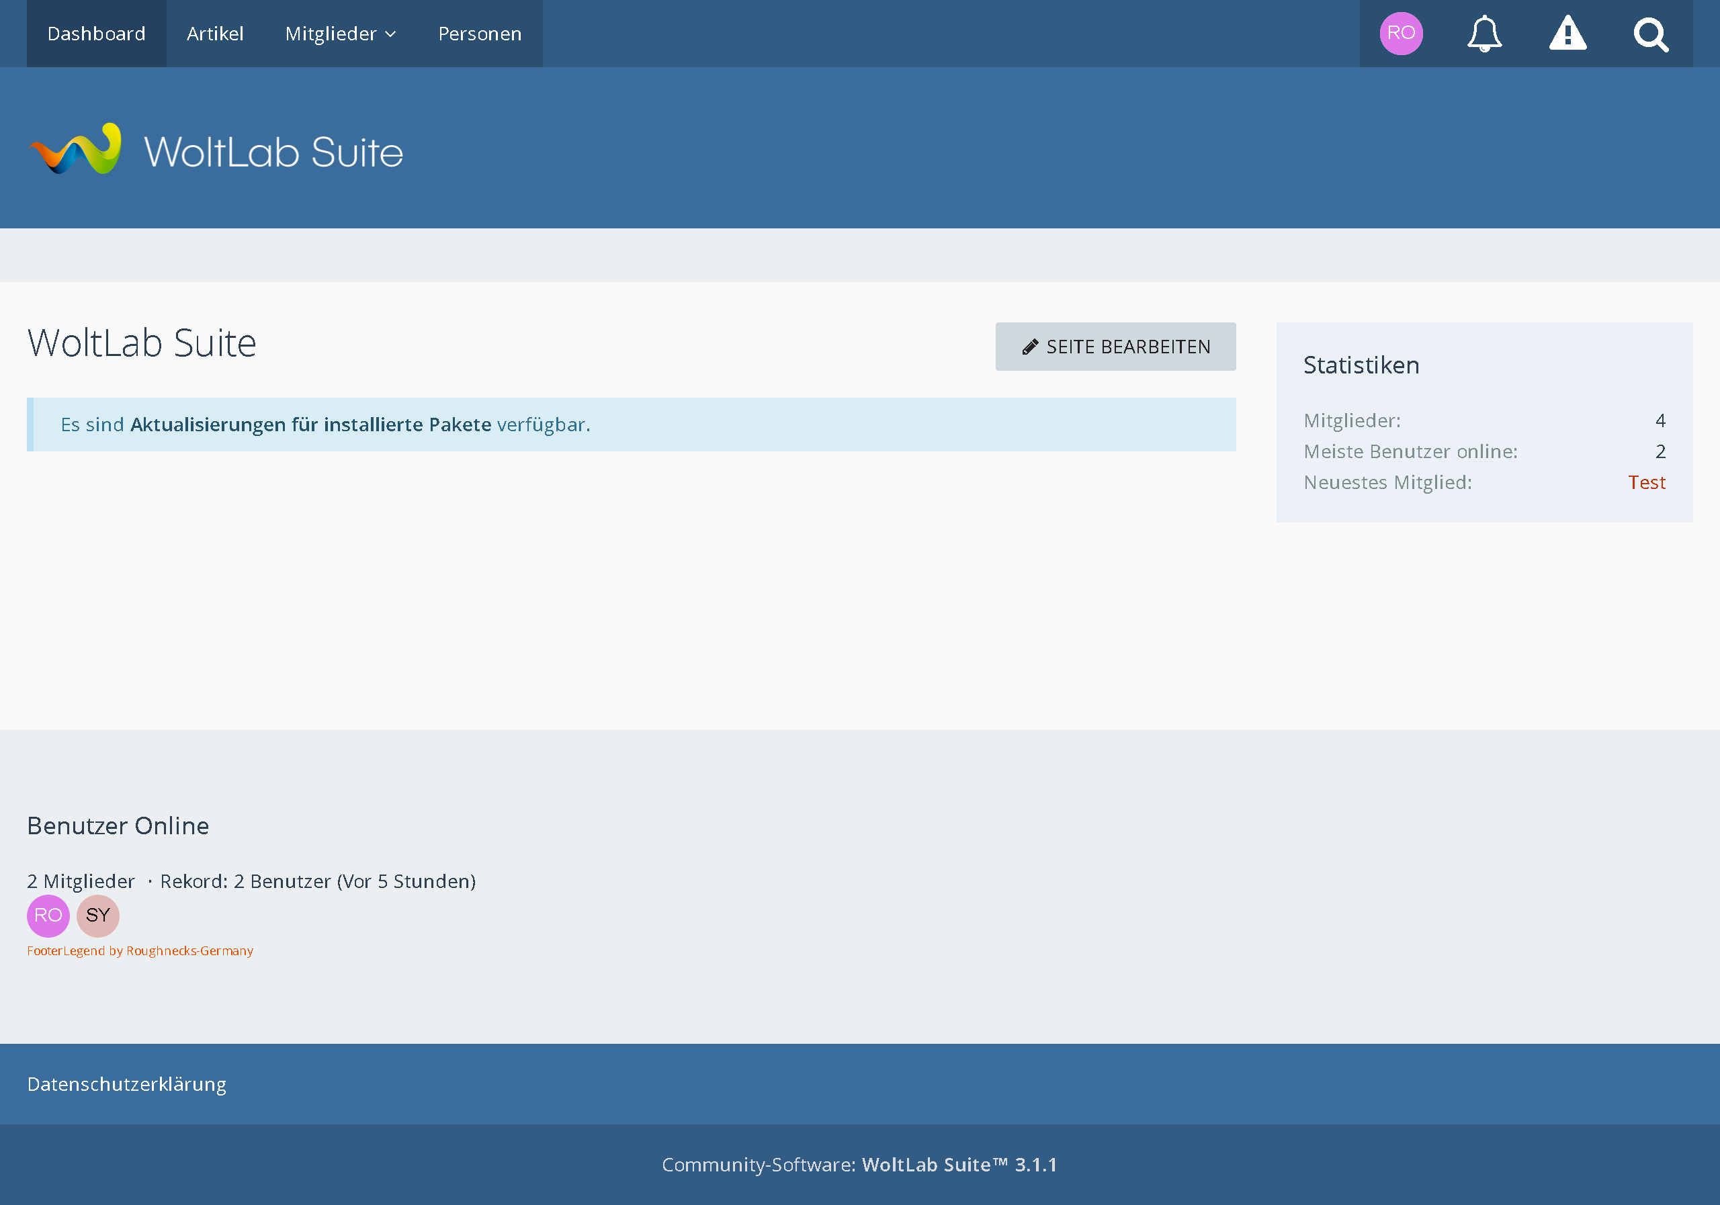The image size is (1720, 1205).
Task: Open SY avatar under Benutzer Online
Action: [98, 916]
